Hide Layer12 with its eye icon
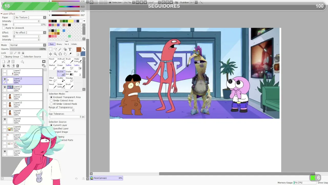The image size is (328, 185). tap(5, 79)
